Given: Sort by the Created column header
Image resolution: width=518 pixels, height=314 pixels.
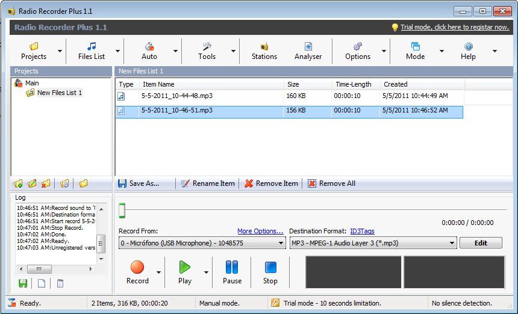Looking at the screenshot, I should click(422, 84).
